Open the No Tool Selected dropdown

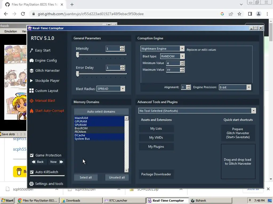tap(254, 111)
